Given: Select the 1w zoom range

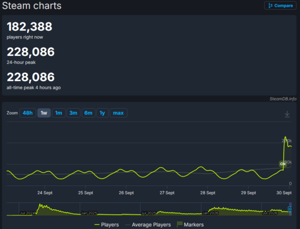Looking at the screenshot, I should 44,113.
